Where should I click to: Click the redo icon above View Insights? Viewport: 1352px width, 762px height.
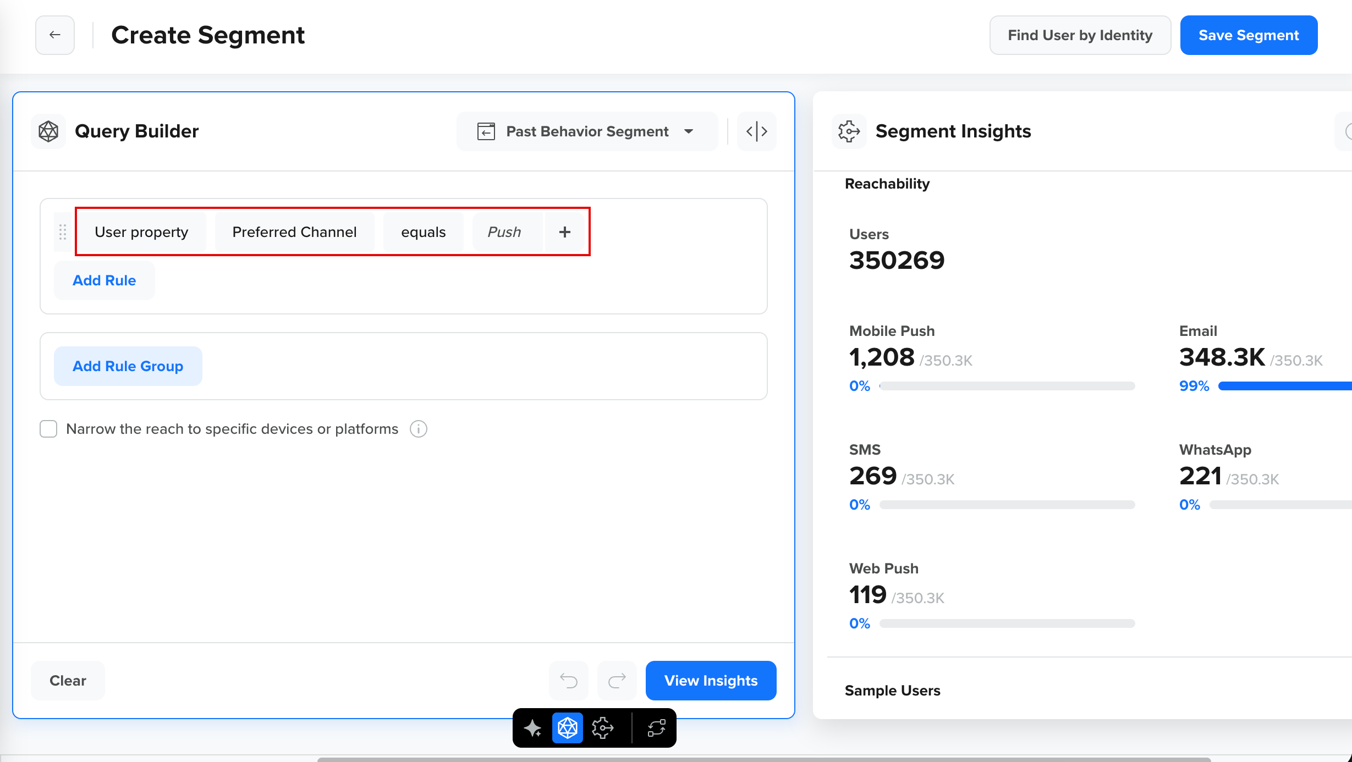tap(617, 680)
